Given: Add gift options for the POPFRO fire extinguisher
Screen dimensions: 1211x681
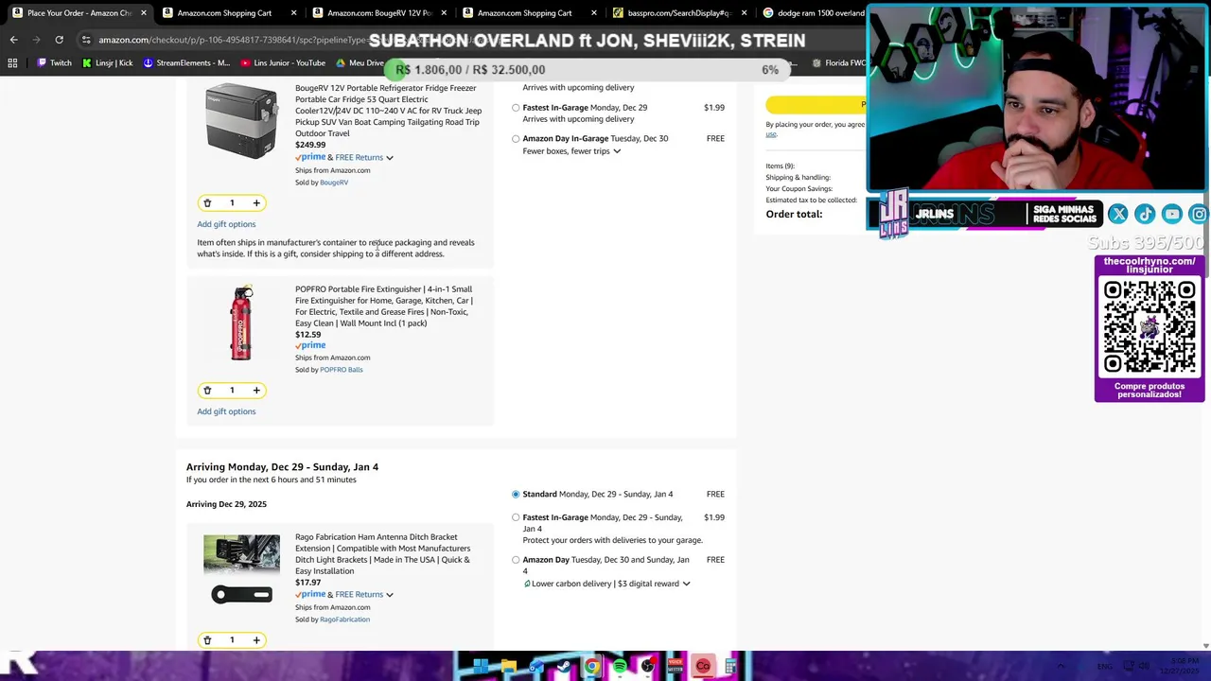Looking at the screenshot, I should coord(226,411).
